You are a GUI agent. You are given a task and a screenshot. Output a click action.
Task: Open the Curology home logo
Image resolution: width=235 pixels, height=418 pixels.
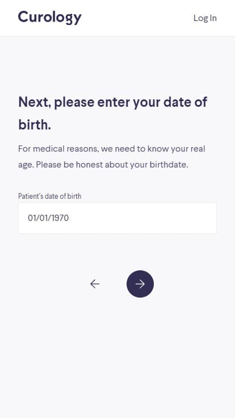[x=50, y=18]
